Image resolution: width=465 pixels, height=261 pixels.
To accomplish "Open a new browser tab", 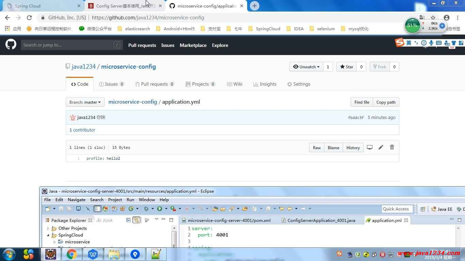I will [254, 6].
